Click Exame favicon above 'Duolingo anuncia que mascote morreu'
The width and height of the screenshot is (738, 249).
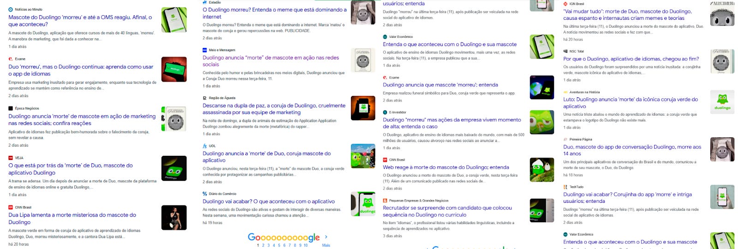pyautogui.click(x=385, y=77)
